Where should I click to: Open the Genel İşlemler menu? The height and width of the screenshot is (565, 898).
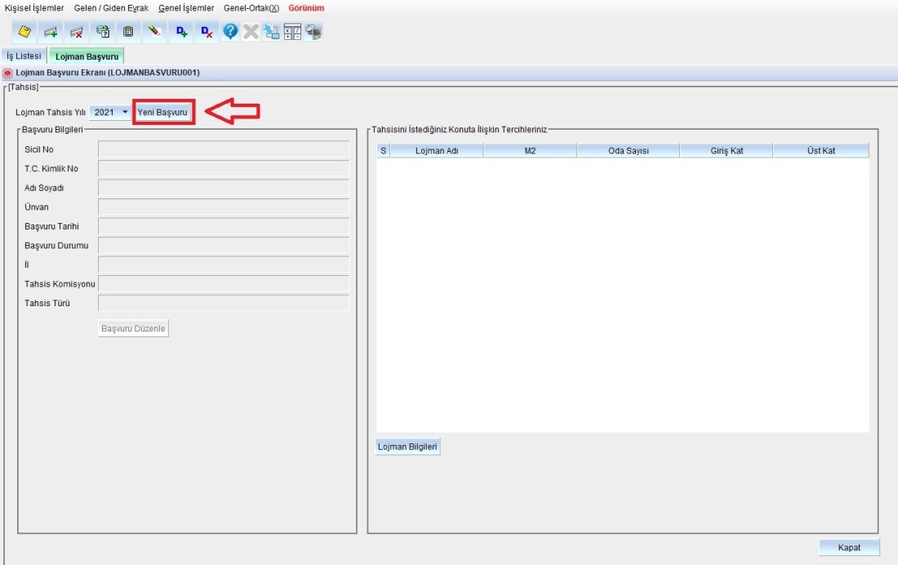186,8
